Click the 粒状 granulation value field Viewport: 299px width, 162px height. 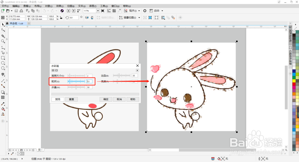[89, 81]
